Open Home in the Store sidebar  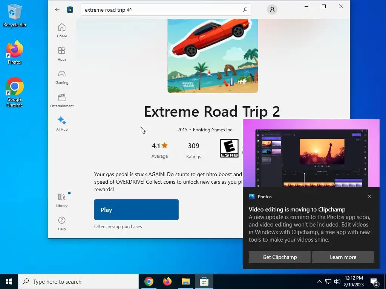[62, 30]
